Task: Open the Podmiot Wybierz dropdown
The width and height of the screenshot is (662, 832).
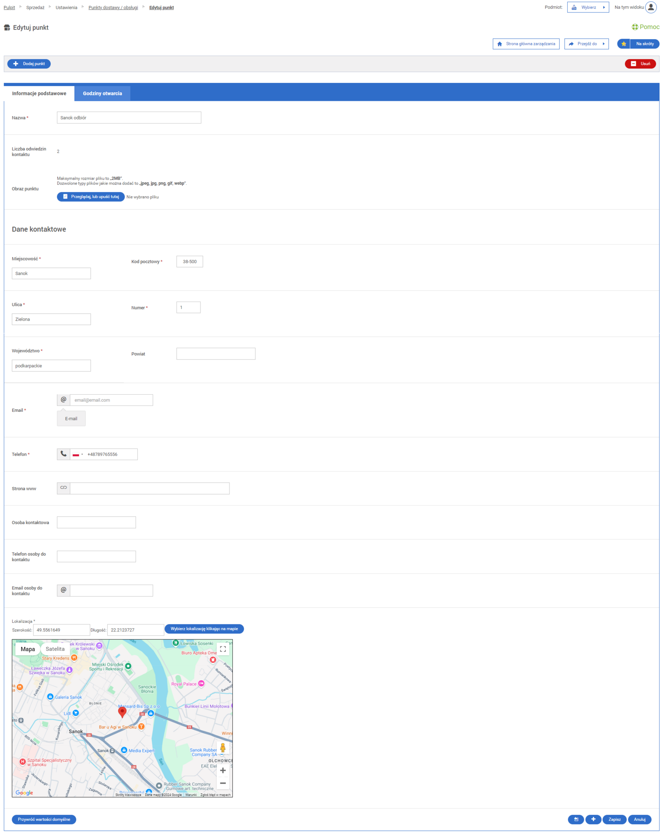Action: point(588,7)
